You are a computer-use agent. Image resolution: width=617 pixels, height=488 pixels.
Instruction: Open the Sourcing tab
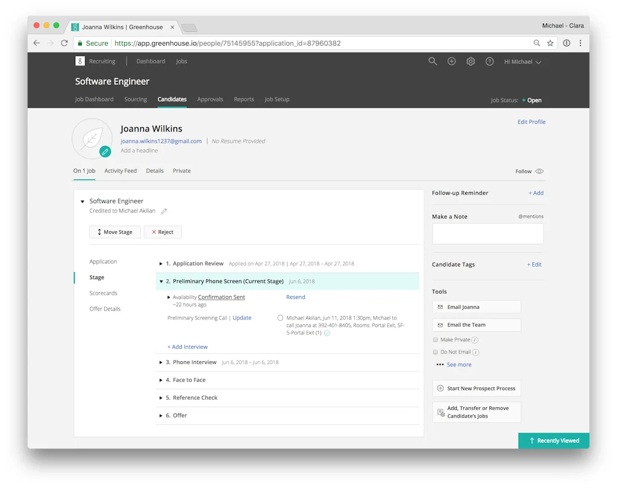pyautogui.click(x=136, y=99)
